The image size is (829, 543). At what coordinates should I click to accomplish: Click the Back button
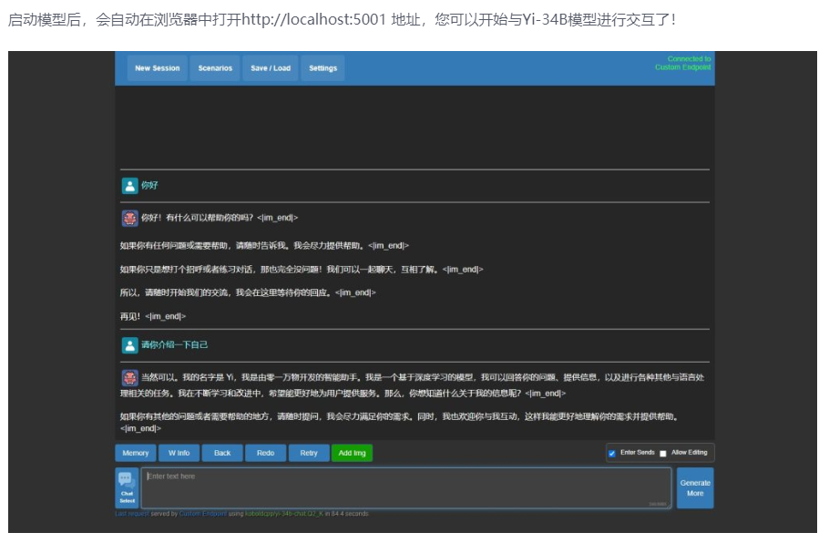click(222, 453)
